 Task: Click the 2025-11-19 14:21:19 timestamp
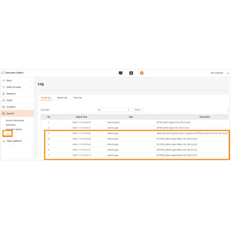click(x=82, y=155)
